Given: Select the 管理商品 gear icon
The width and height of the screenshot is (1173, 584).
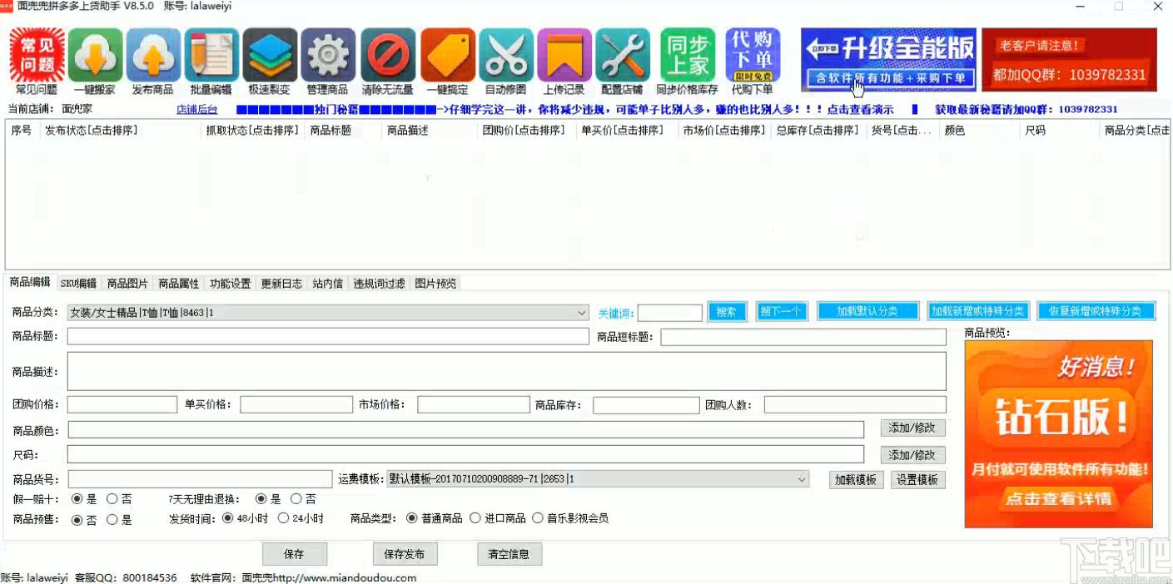Looking at the screenshot, I should click(328, 56).
